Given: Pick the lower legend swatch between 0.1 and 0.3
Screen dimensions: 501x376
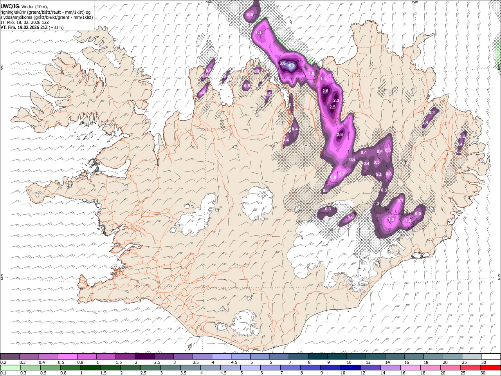Looking at the screenshot, I should [x=10, y=367].
